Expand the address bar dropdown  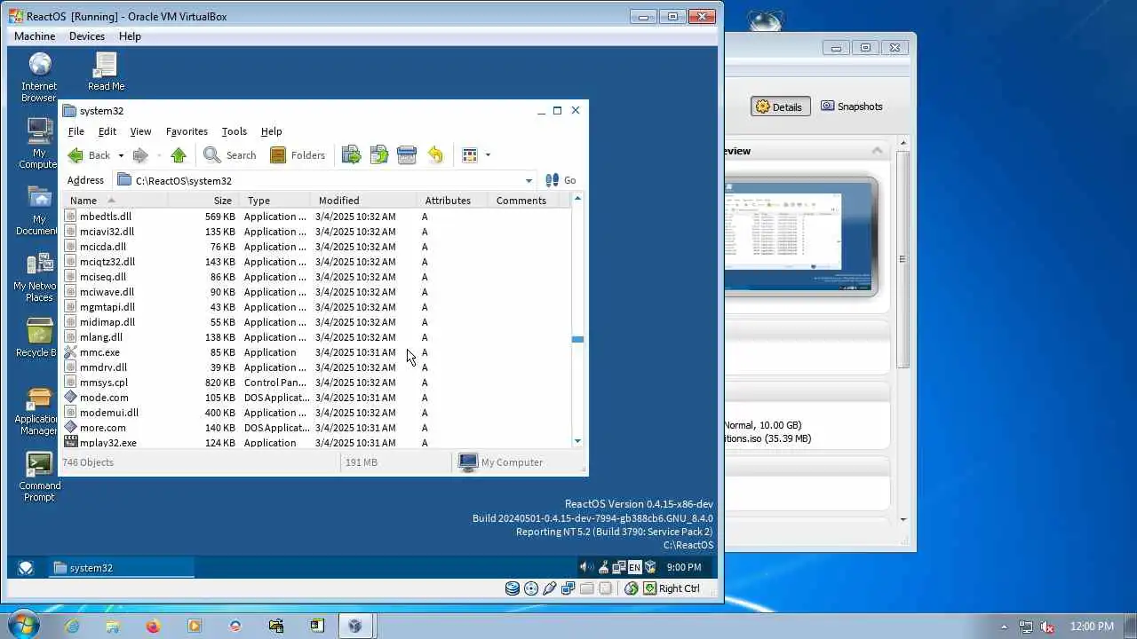529,181
